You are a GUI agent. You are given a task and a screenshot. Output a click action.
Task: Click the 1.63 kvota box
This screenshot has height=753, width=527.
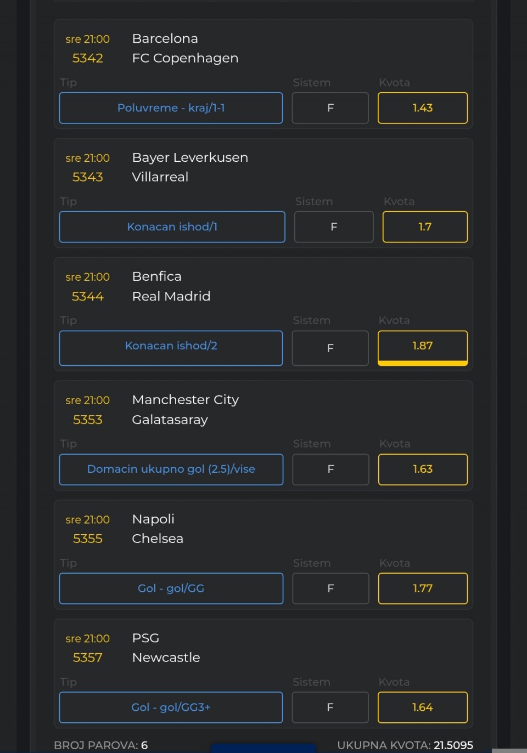point(423,469)
